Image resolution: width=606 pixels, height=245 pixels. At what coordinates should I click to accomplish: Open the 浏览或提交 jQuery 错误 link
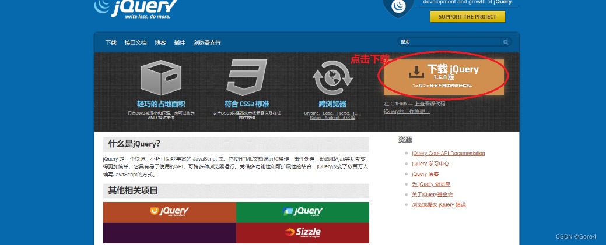[439, 204]
